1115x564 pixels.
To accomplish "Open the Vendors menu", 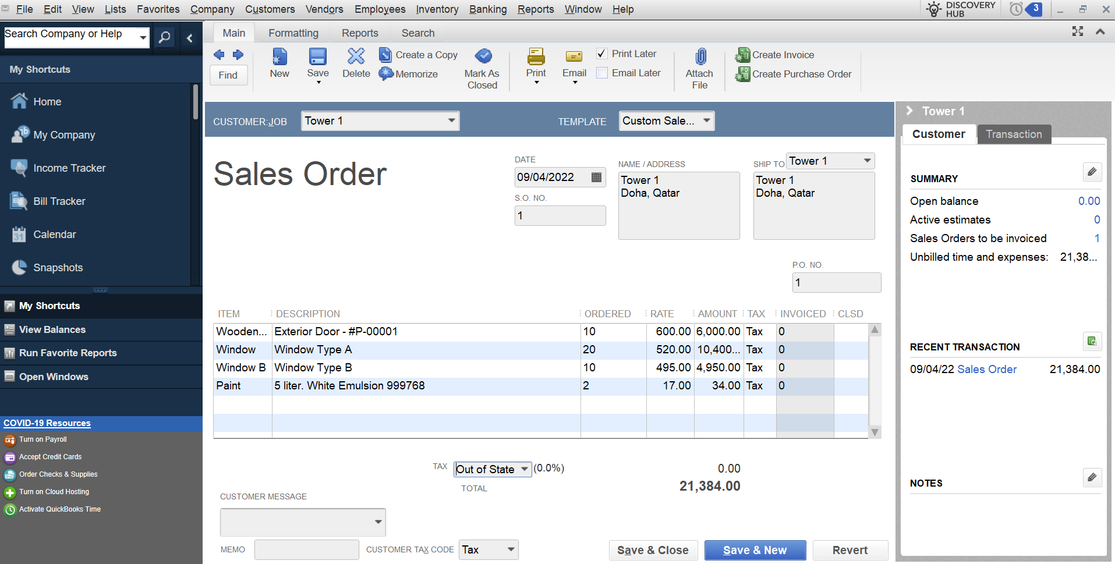I will point(324,9).
